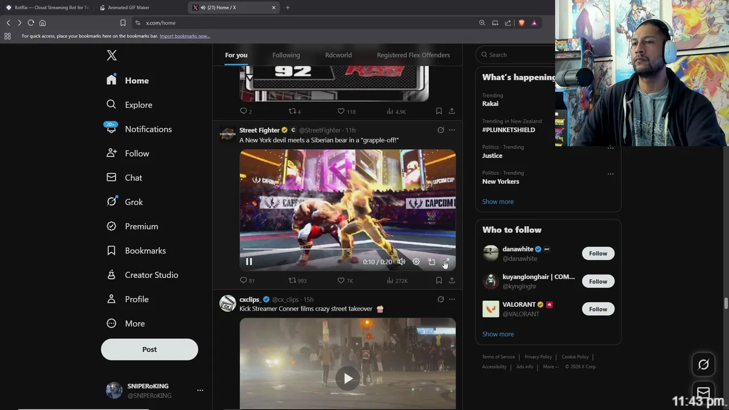729x410 pixels.
Task: Open more options for New Yorkers trend
Action: [611, 174]
